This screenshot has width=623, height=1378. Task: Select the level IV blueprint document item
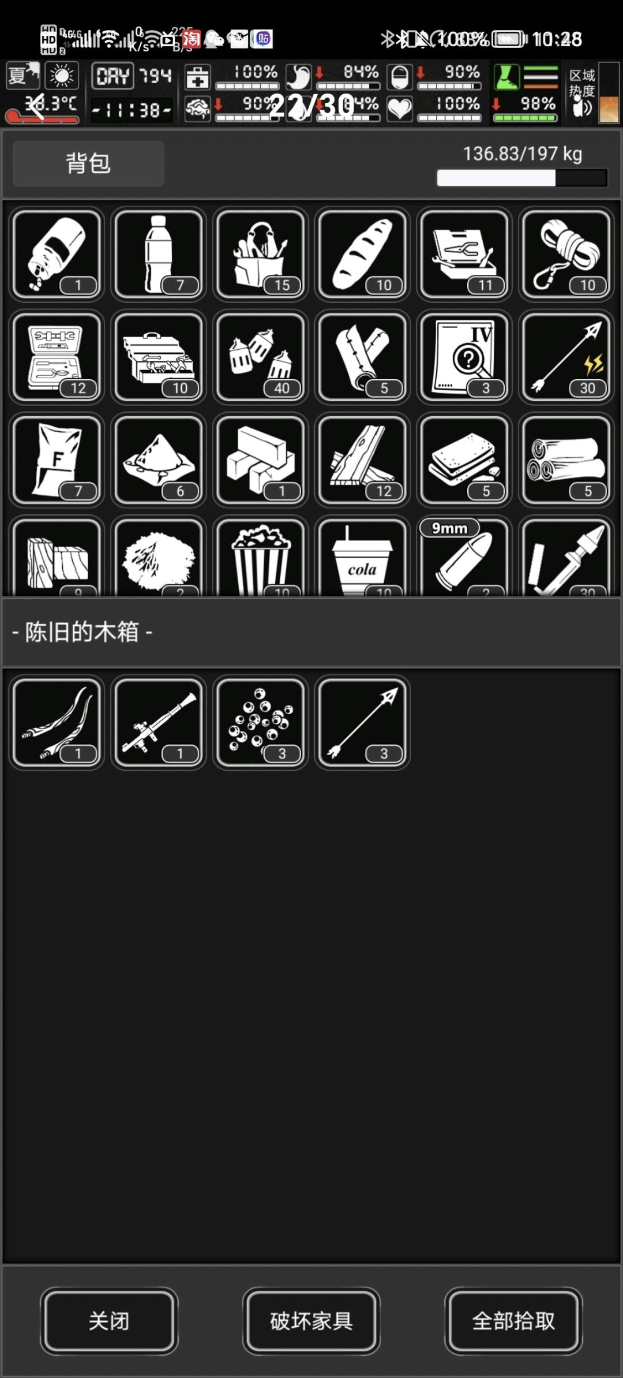[x=464, y=357]
